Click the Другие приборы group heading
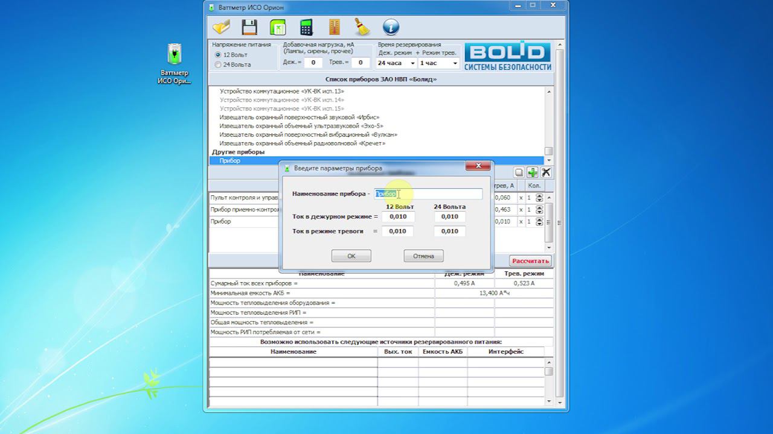The image size is (773, 434). point(239,152)
